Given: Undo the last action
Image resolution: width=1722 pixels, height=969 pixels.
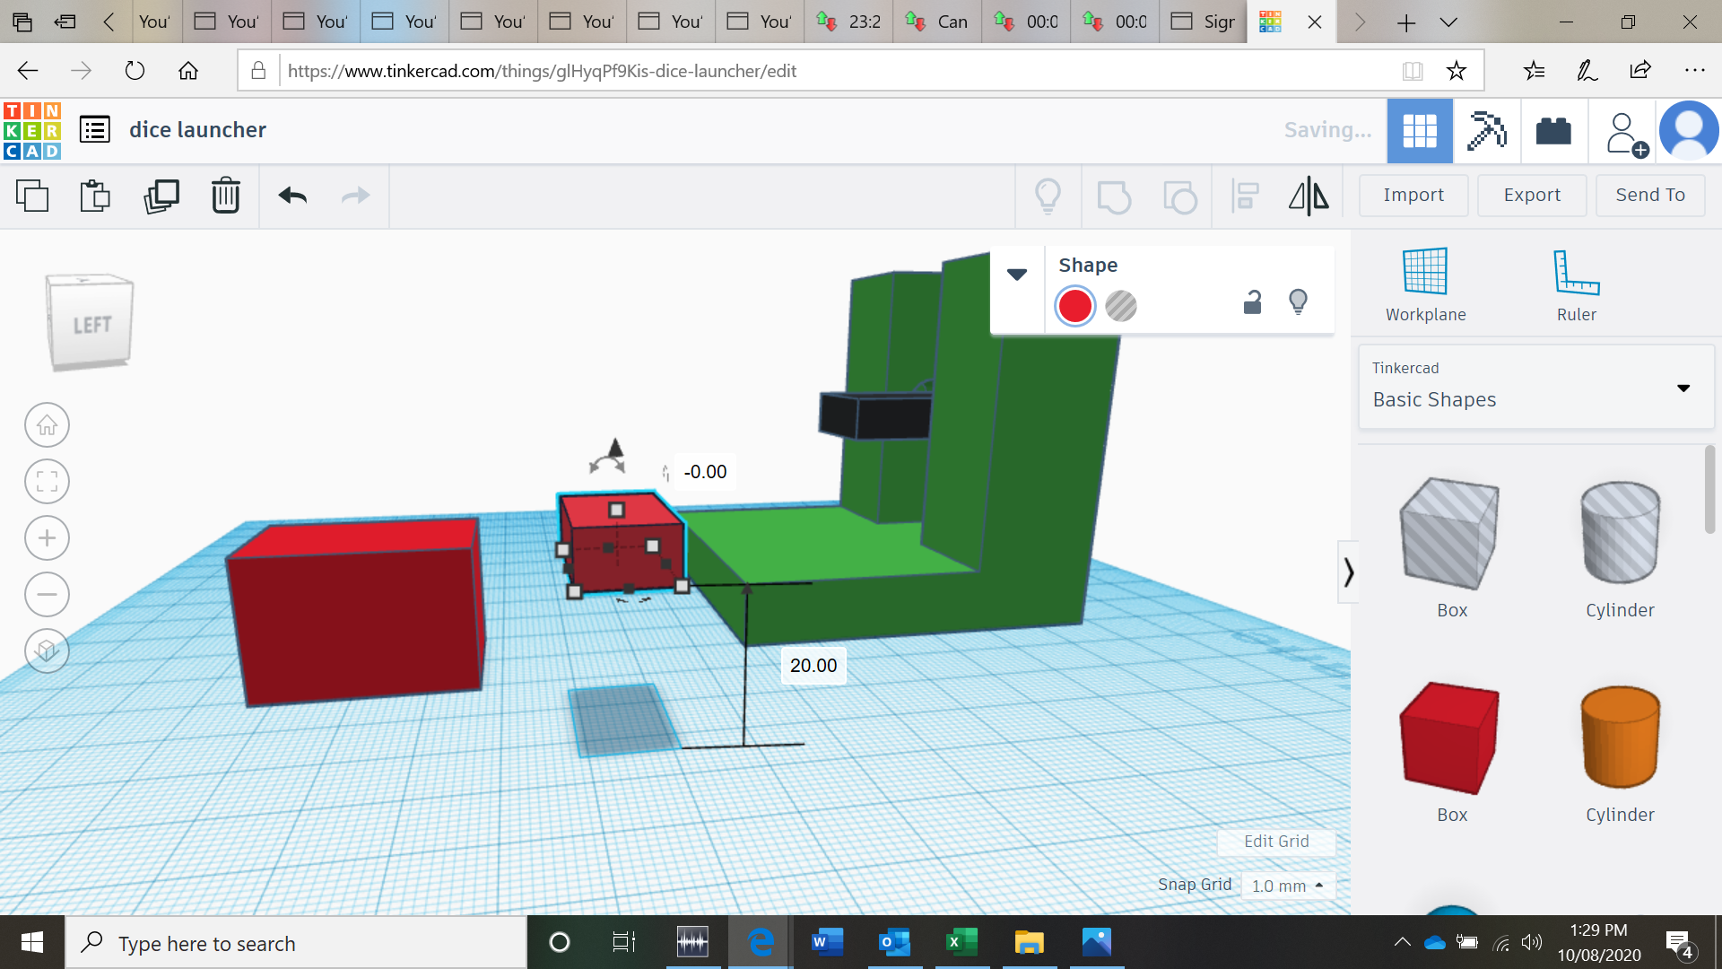Looking at the screenshot, I should click(x=292, y=196).
